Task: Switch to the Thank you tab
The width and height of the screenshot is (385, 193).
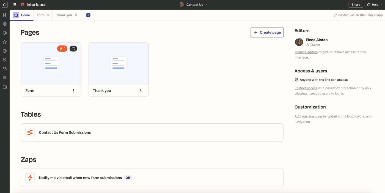Action: tap(64, 15)
